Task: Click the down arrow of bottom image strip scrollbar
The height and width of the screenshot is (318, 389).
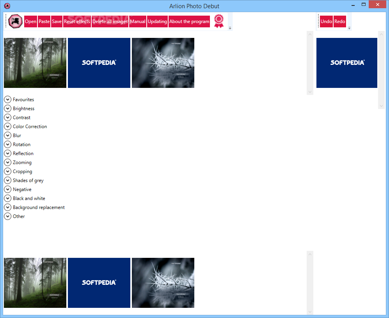Action: coord(310,311)
